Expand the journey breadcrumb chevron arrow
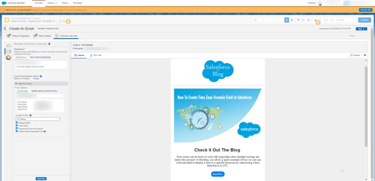 64,21
